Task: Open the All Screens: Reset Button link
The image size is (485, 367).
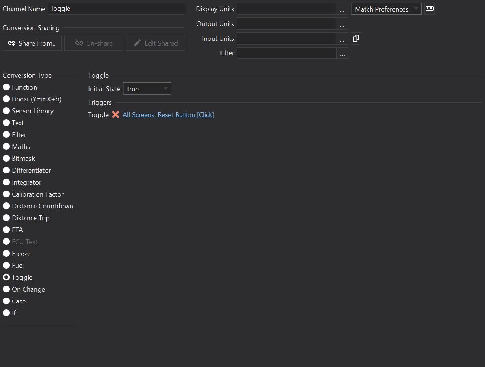Action: pos(168,115)
